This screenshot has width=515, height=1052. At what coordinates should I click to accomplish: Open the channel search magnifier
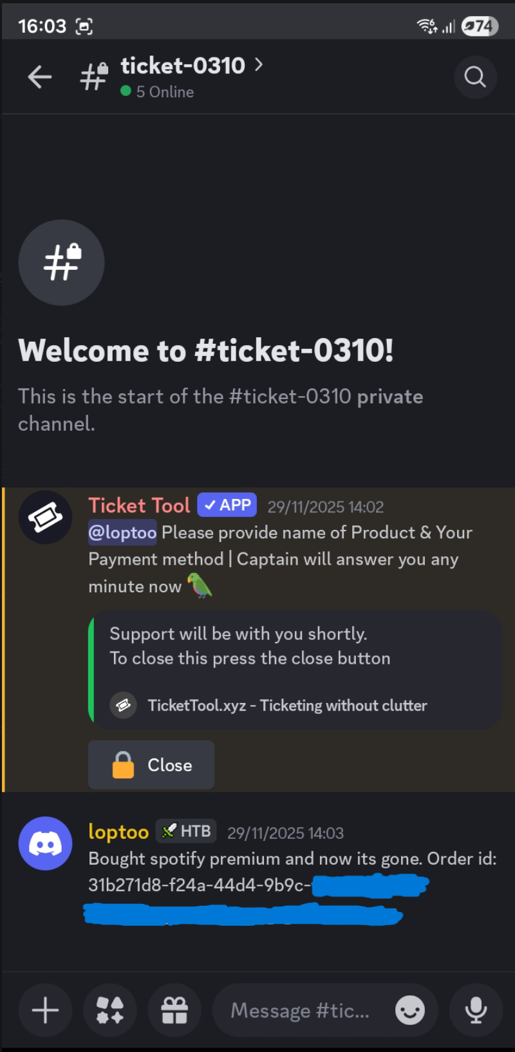pyautogui.click(x=475, y=77)
